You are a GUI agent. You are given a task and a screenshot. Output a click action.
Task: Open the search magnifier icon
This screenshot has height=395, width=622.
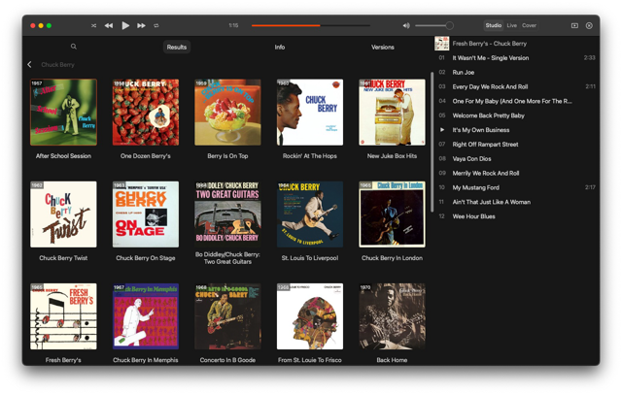coord(74,47)
